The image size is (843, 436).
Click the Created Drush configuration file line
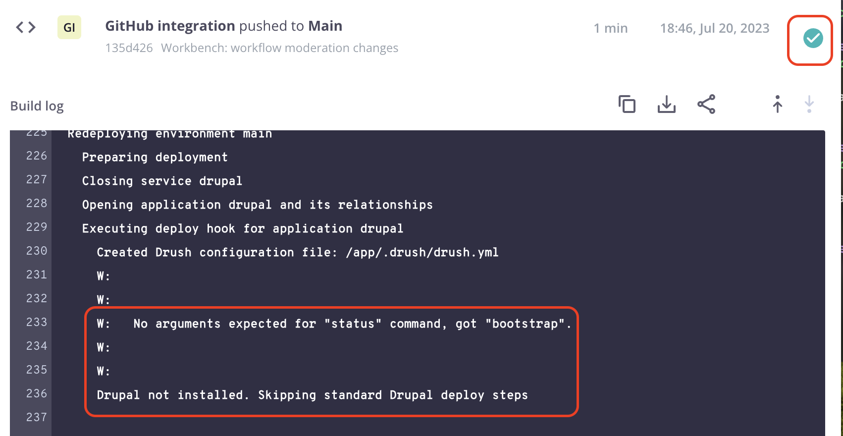click(297, 252)
